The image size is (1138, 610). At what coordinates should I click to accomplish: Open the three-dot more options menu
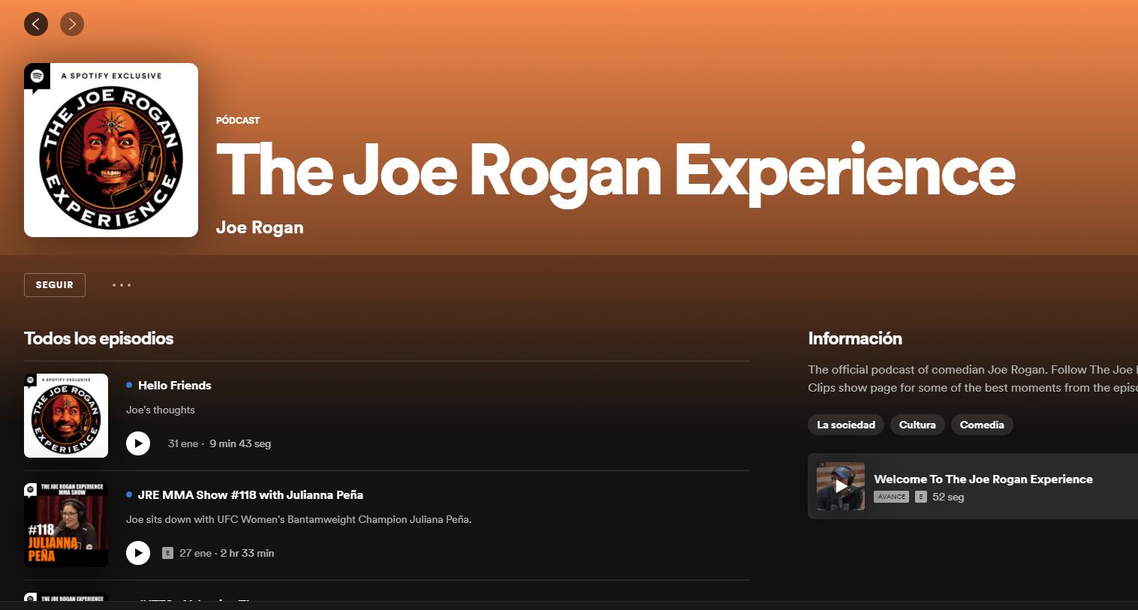coord(122,285)
